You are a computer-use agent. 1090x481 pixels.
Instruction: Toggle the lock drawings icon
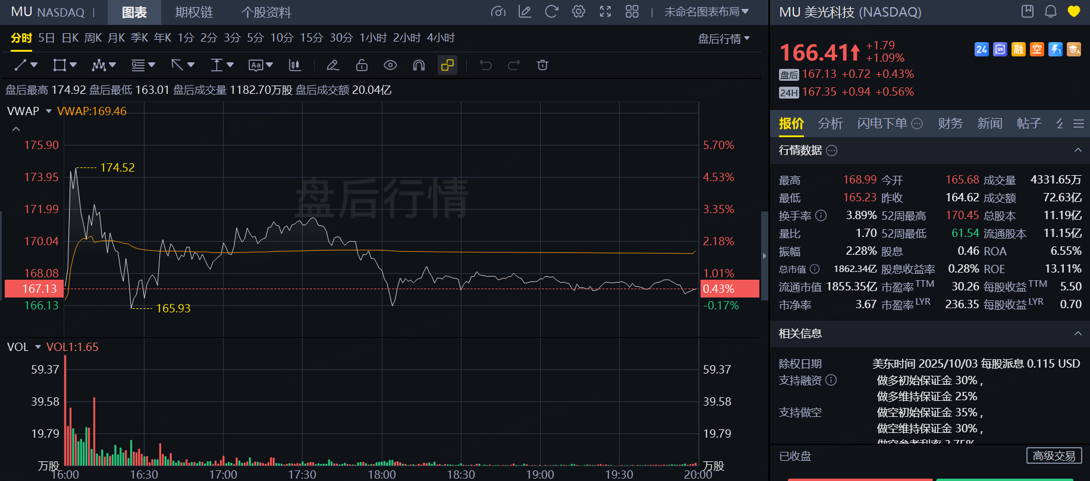click(362, 65)
